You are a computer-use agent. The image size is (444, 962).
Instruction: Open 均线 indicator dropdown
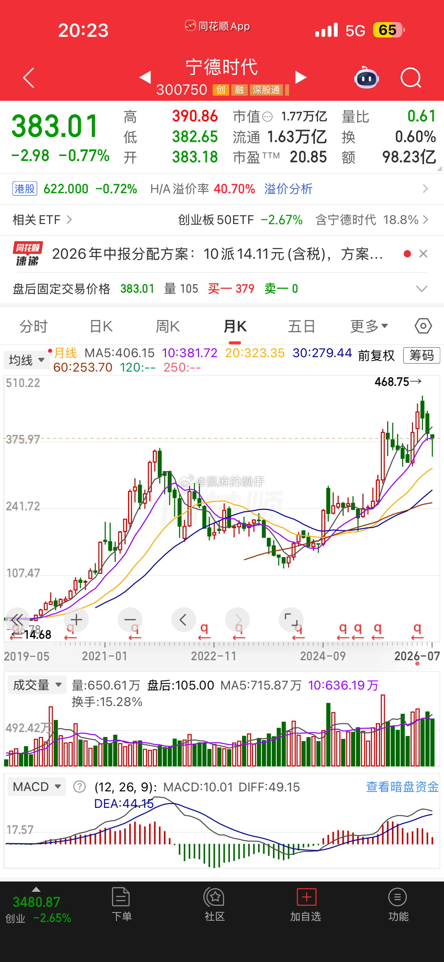[27, 360]
